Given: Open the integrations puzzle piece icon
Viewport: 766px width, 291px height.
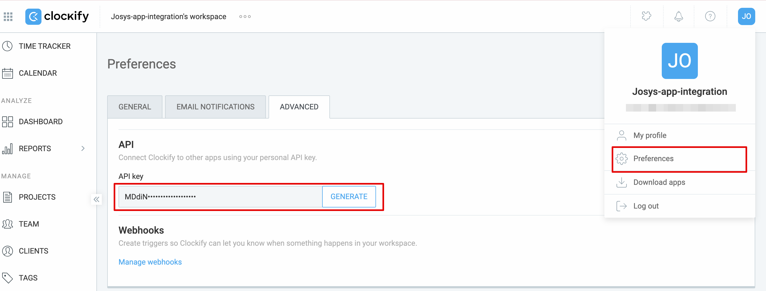Looking at the screenshot, I should click(646, 16).
